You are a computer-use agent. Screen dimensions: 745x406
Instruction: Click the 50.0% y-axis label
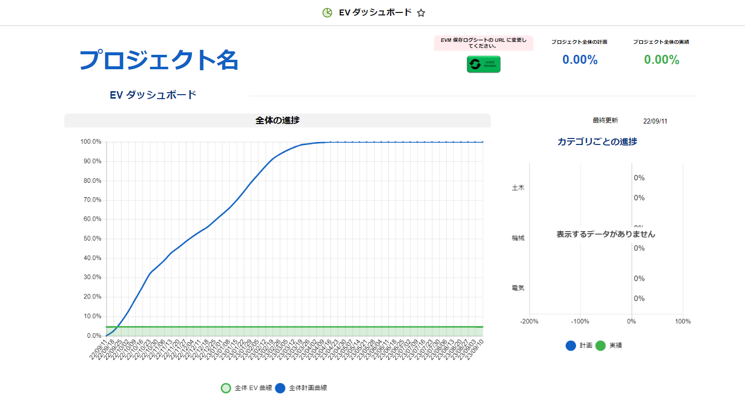click(92, 239)
